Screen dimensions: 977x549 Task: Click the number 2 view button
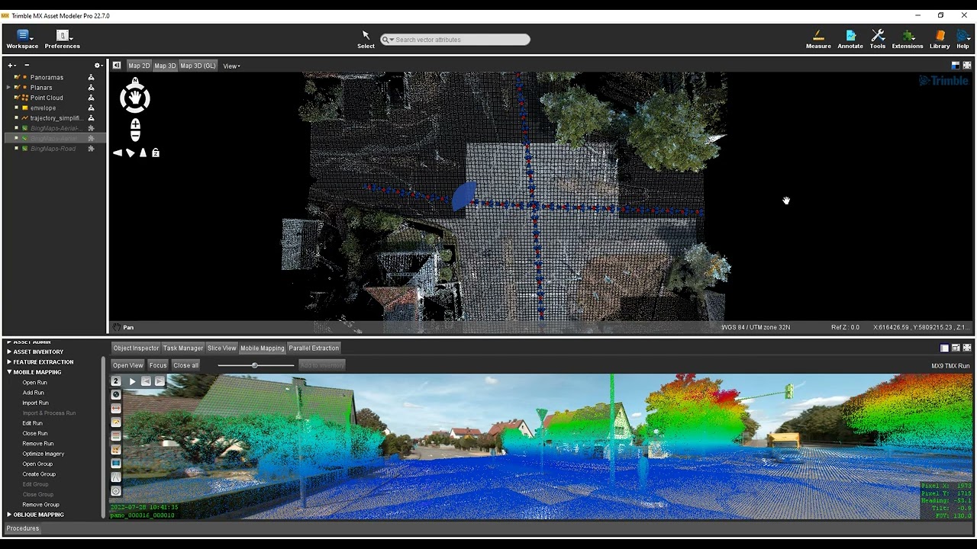tap(116, 381)
